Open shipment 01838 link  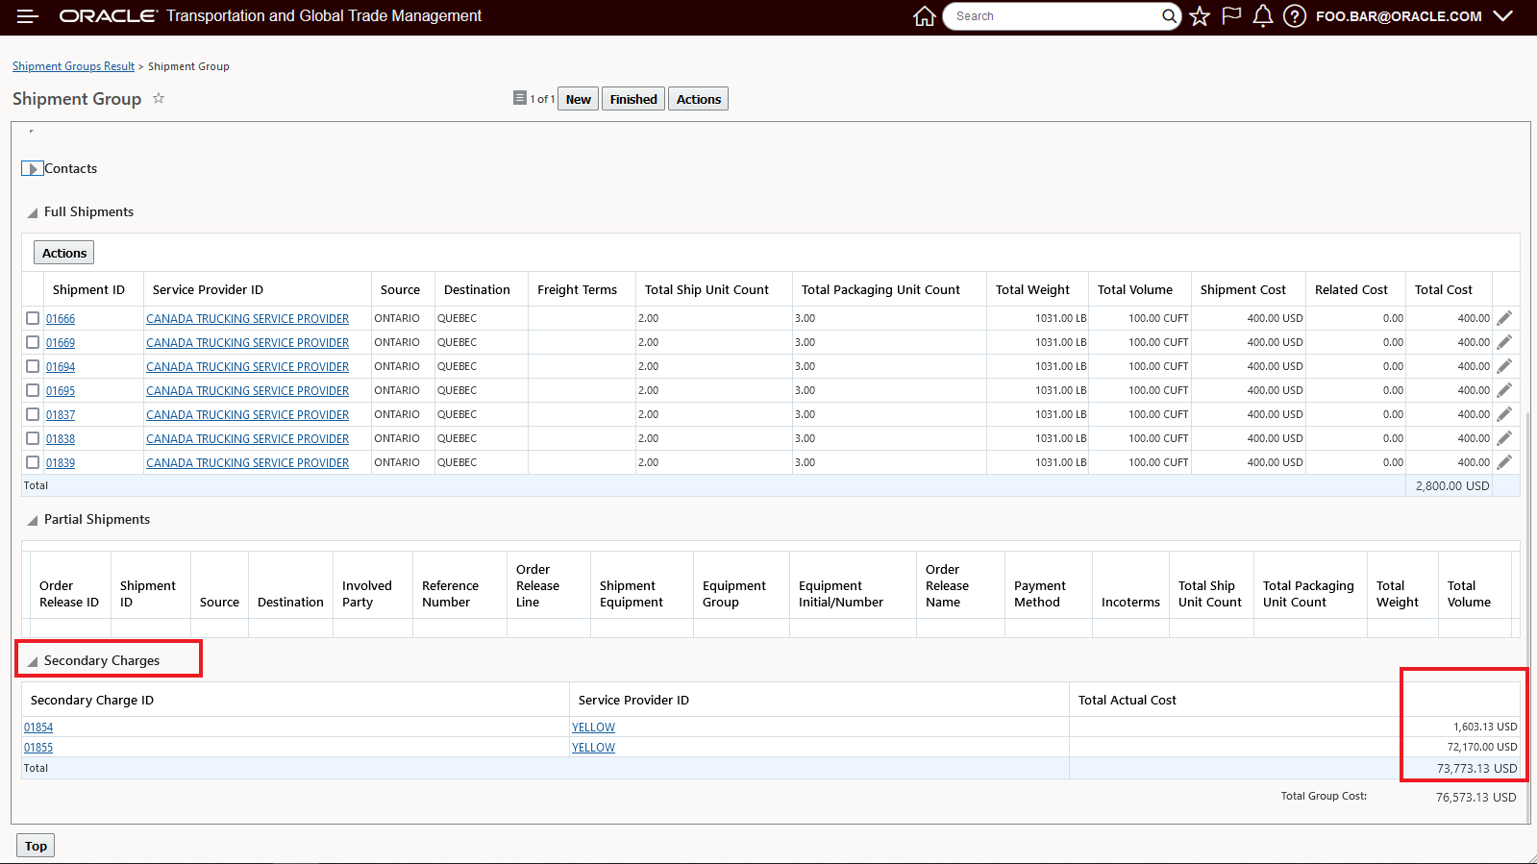(x=61, y=439)
